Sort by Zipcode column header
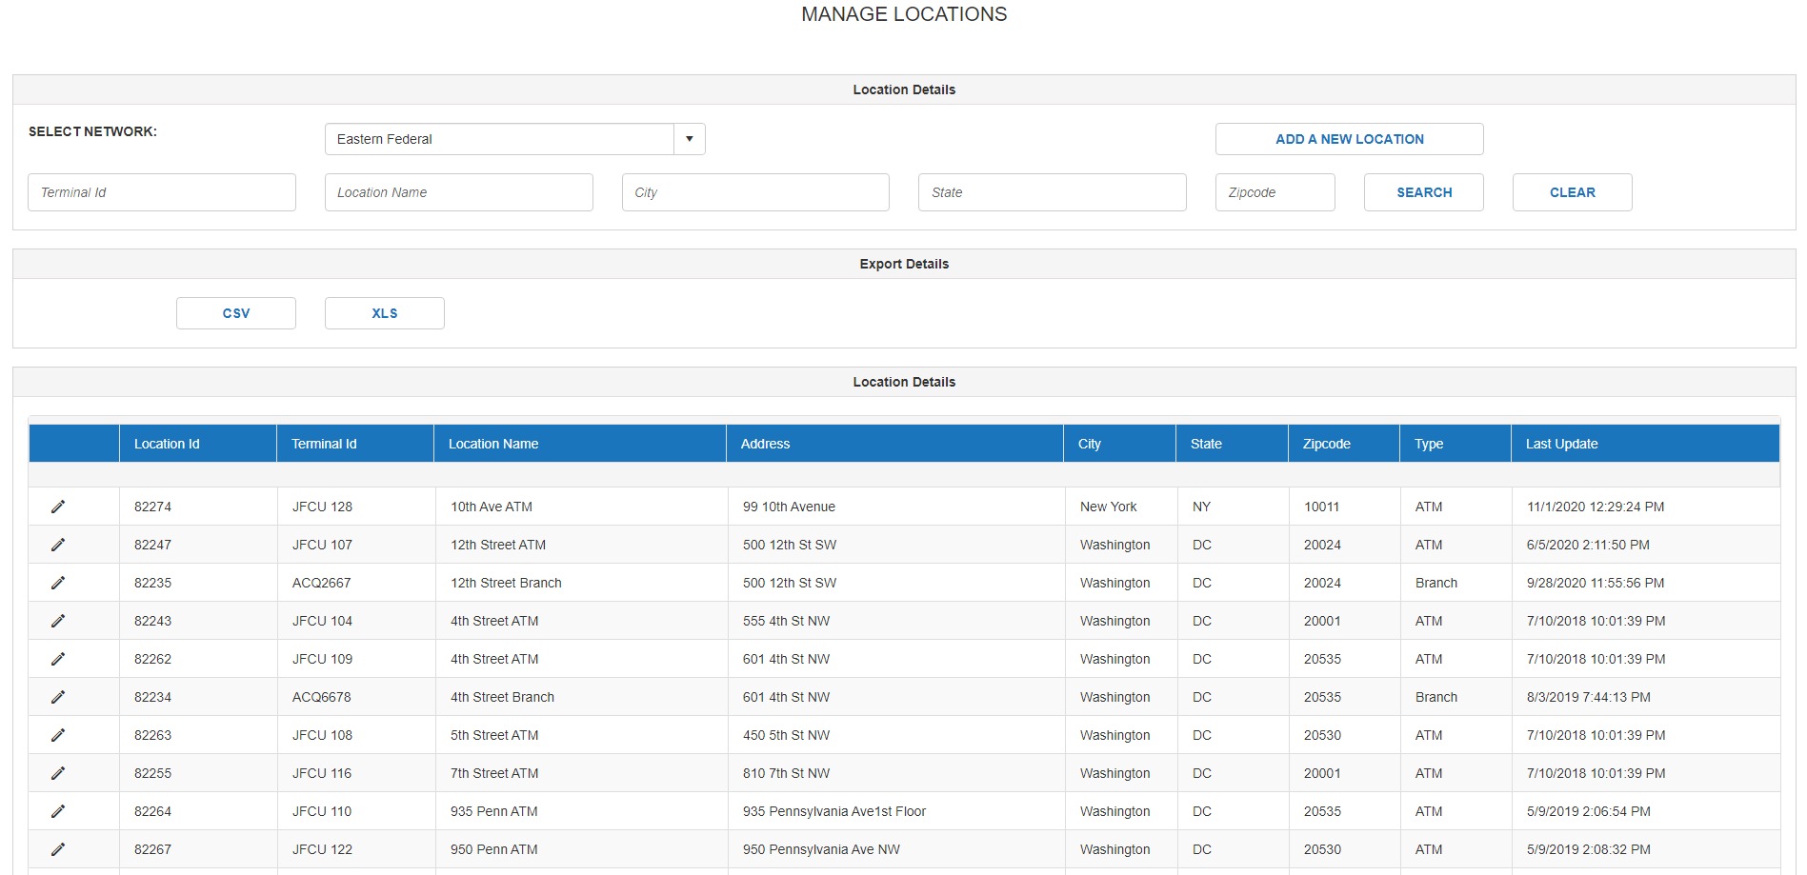Viewport: 1807px width, 875px height. tap(1344, 444)
